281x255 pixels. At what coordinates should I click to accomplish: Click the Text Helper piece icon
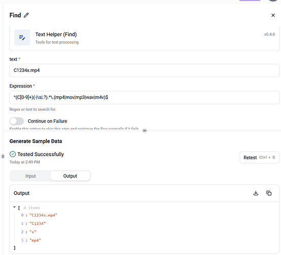[22, 38]
